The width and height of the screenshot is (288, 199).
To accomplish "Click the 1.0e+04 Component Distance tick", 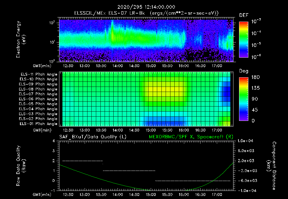I will click(x=245, y=141).
